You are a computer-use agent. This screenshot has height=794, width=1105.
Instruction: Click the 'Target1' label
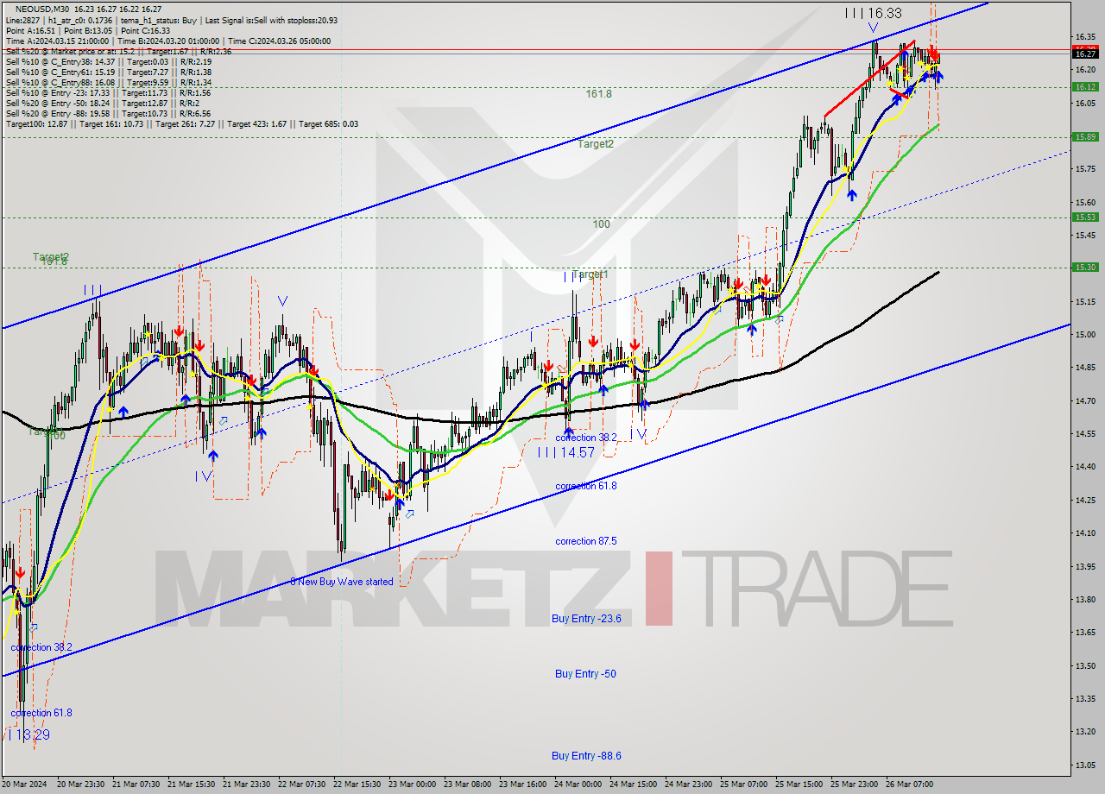pos(590,274)
